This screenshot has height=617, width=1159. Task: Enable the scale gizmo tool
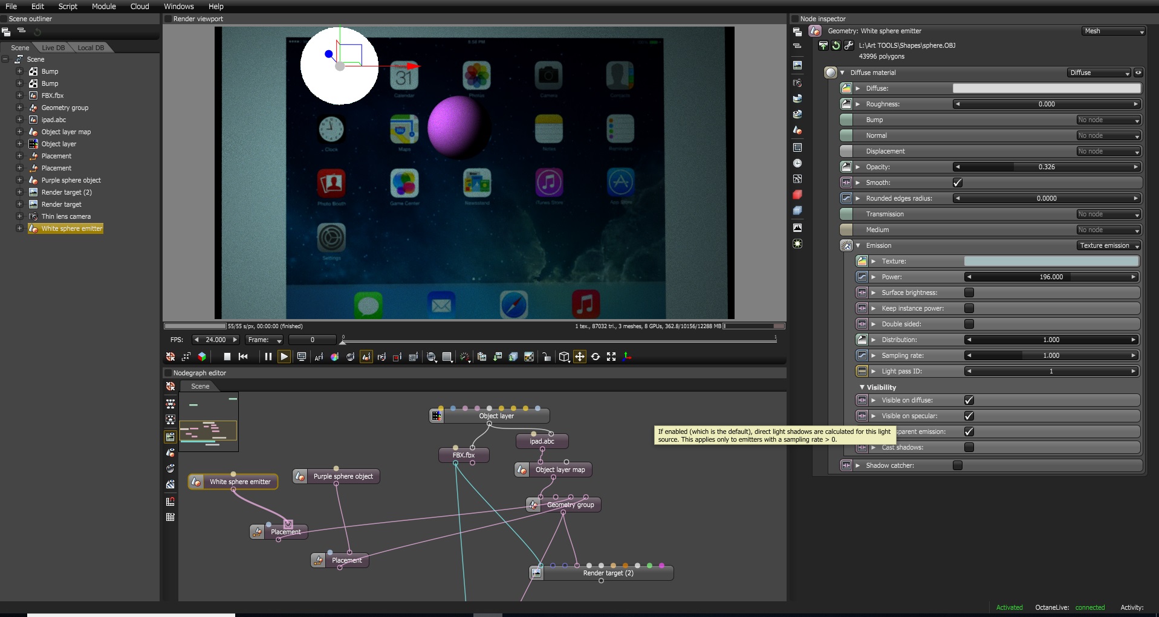(x=611, y=357)
